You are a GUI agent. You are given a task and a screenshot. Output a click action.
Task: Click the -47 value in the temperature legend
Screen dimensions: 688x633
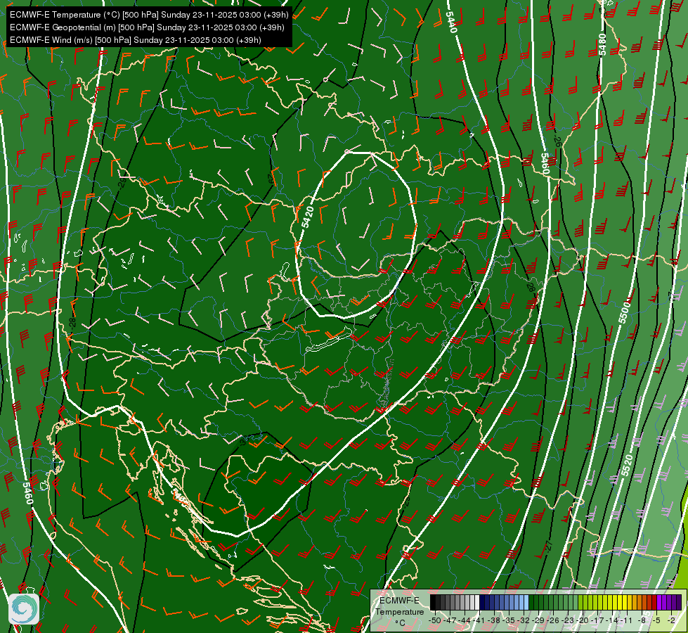[x=449, y=620]
